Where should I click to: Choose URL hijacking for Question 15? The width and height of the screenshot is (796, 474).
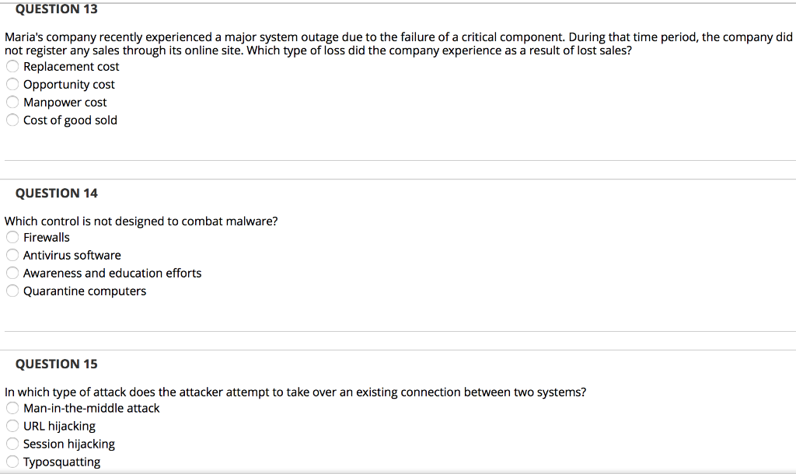12,426
